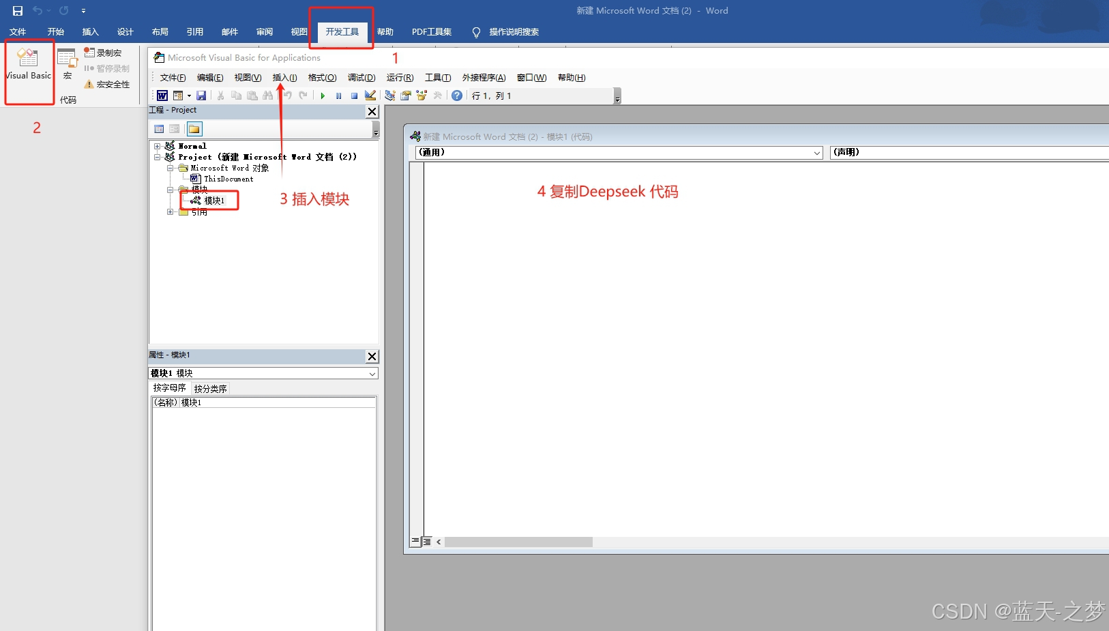Click the Break (pause) icon in VBA toolbar
Screen dimensions: 1109x631
(x=338, y=96)
